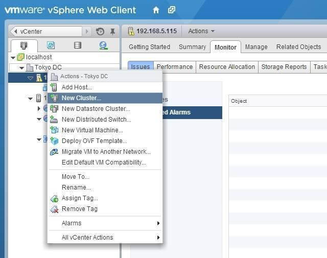Switch to VMs and Templates view icon
Viewport: 327px width, 258px height.
coord(51,45)
